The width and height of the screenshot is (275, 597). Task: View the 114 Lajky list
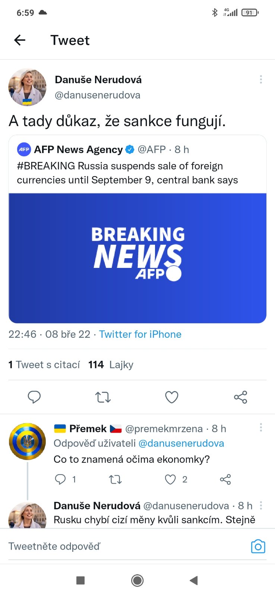pyautogui.click(x=111, y=365)
